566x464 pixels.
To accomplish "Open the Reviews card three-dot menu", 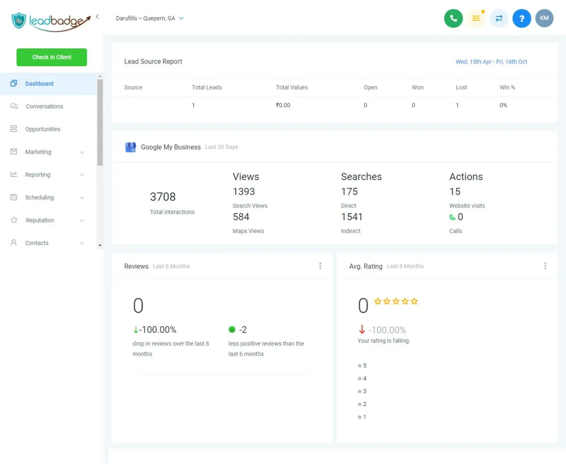I will click(x=320, y=266).
